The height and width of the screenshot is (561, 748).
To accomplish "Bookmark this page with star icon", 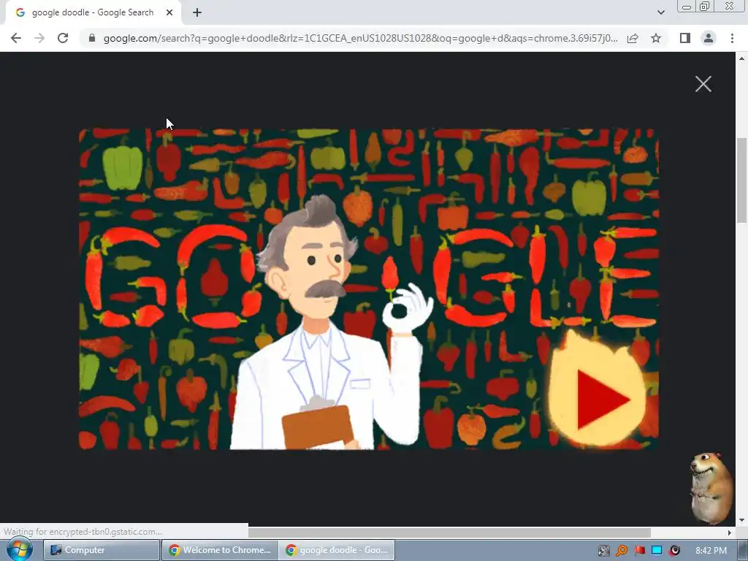I will tap(656, 38).
